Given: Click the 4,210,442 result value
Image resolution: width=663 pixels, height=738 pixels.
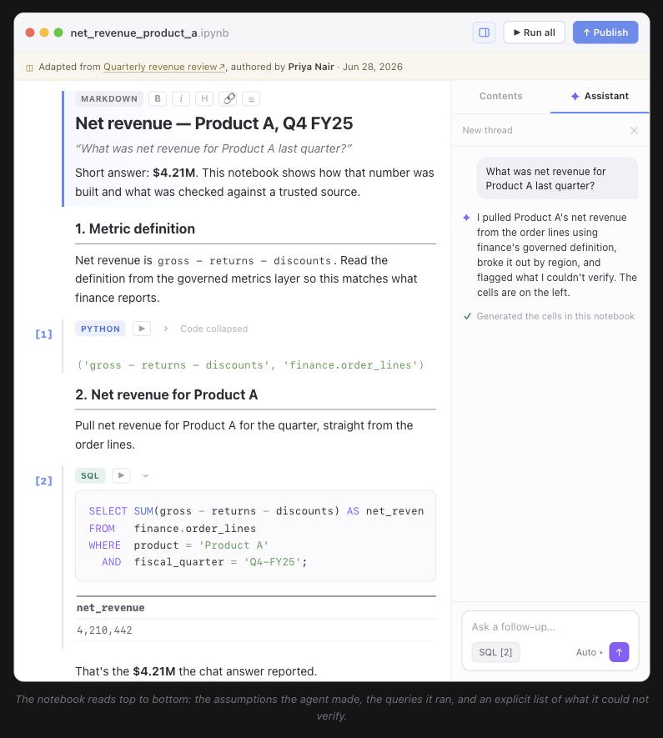Looking at the screenshot, I should (x=104, y=630).
